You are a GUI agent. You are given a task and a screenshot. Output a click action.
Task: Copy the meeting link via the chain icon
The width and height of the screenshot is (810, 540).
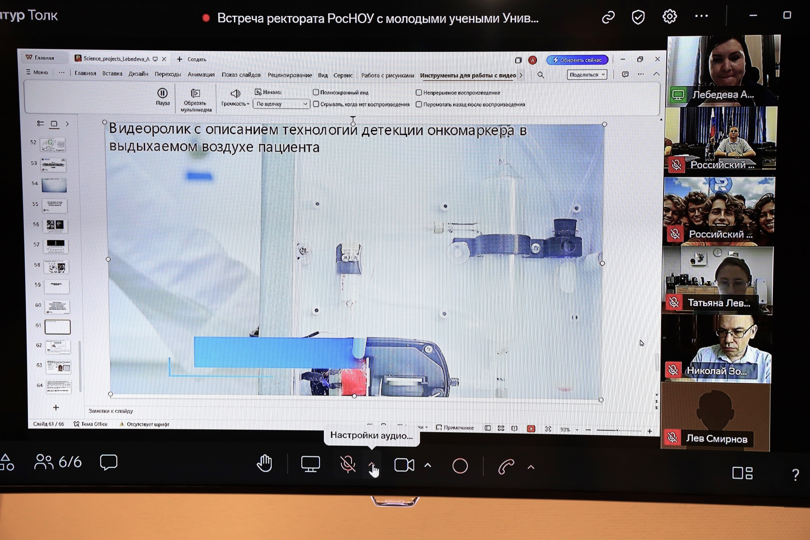click(x=608, y=17)
